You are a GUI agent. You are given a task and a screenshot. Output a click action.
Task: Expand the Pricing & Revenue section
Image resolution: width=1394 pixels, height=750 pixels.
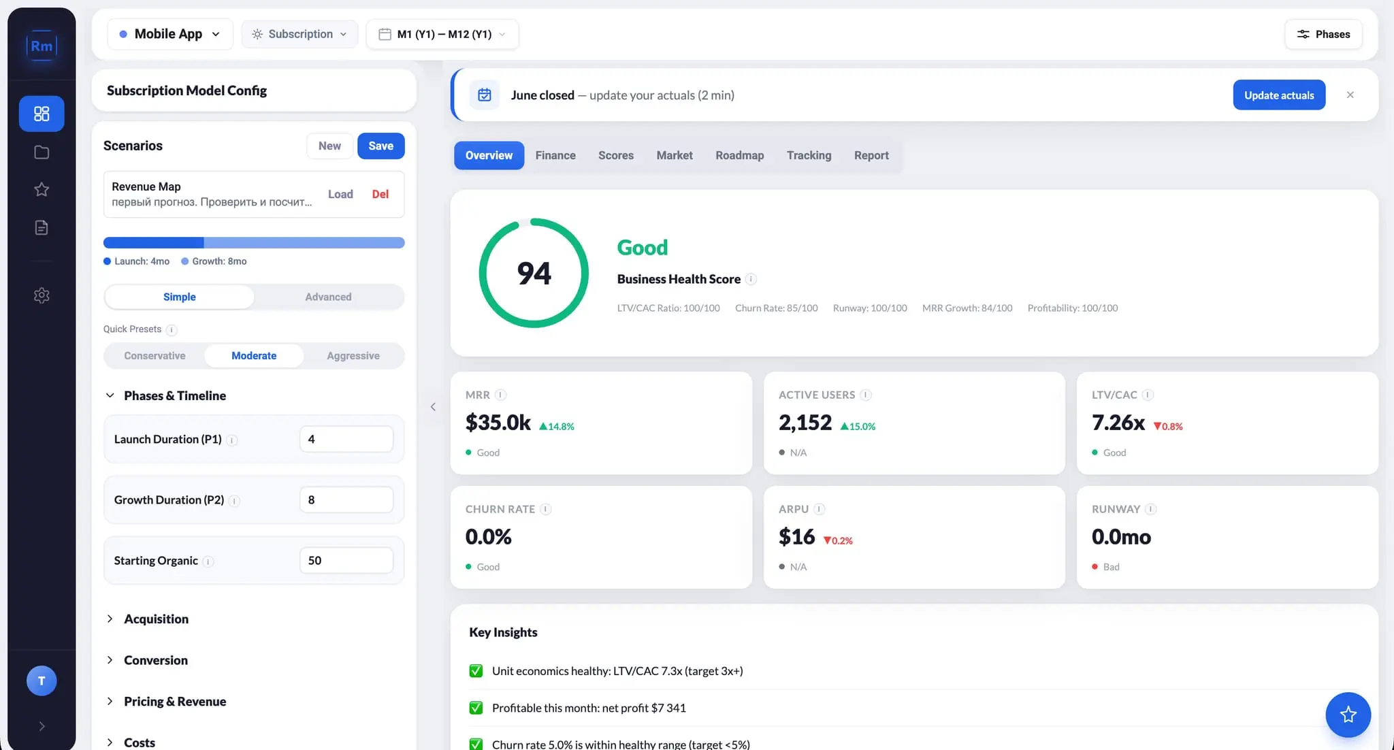click(x=167, y=702)
